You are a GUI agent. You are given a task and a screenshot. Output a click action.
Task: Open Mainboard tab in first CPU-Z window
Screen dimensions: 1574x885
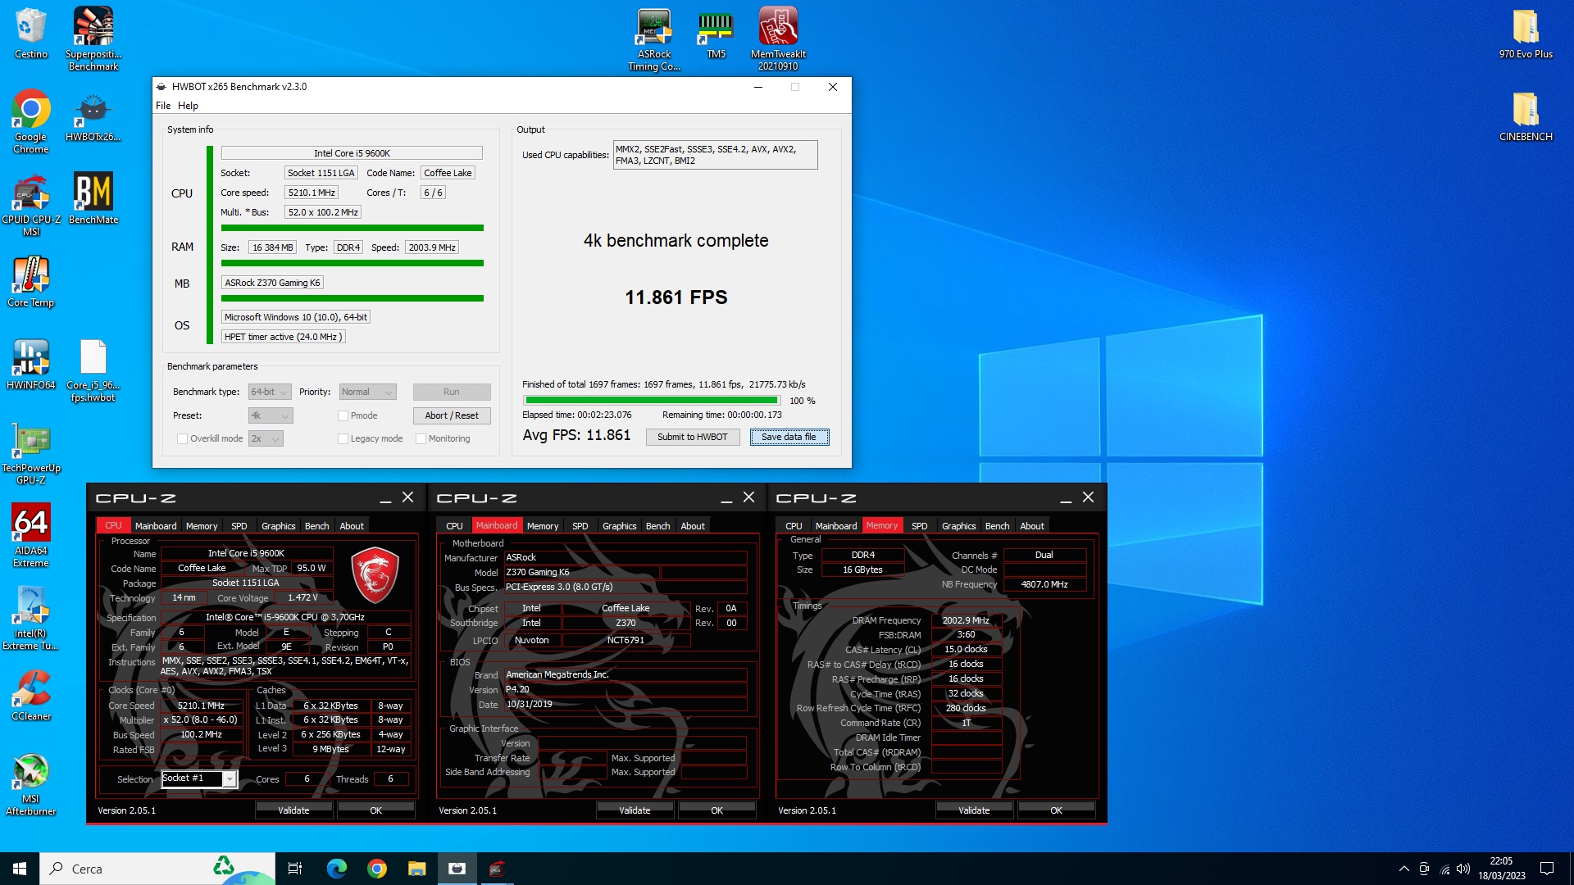click(x=156, y=526)
